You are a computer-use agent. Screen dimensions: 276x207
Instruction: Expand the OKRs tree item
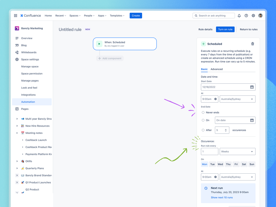point(17,161)
